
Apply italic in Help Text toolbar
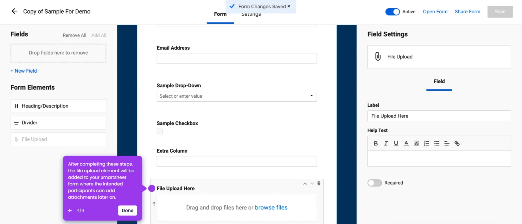pos(386,143)
